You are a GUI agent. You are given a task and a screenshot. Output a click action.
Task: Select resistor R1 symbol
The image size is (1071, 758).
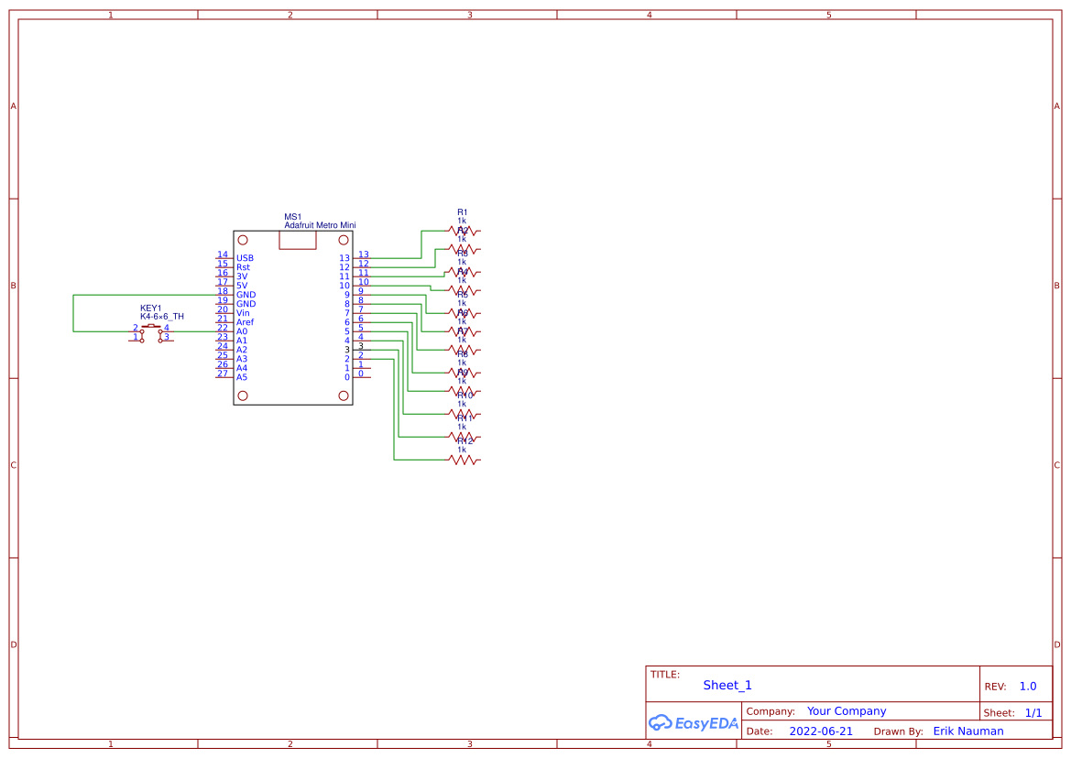[x=463, y=232]
